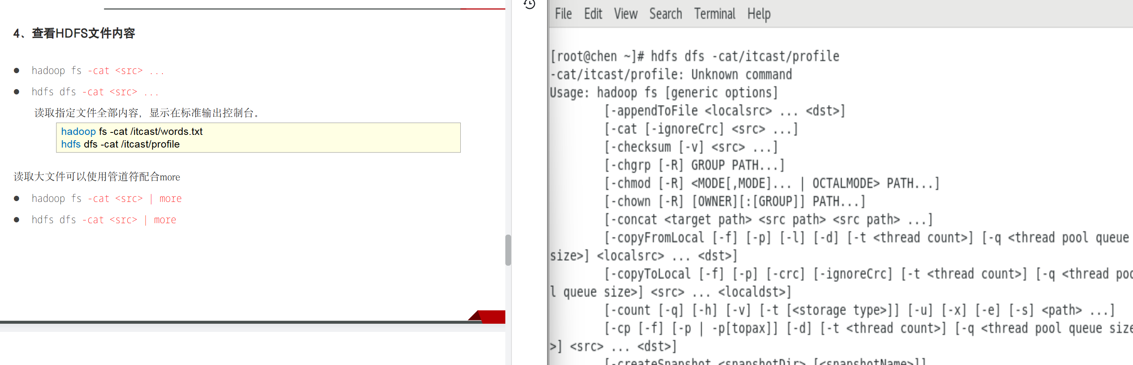This screenshot has width=1133, height=365.
Task: Click '[-chgrp [-R] GROUP PATH...]' line
Action: [x=694, y=165]
